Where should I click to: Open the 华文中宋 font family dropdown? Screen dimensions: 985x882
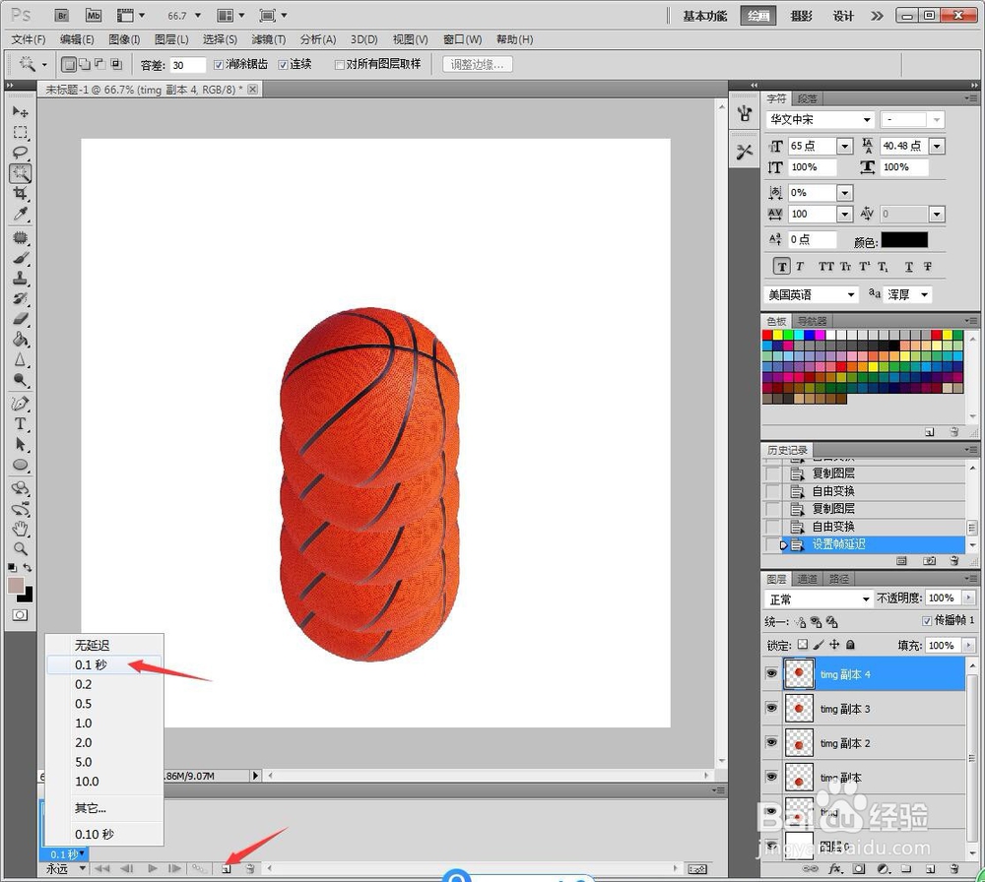867,119
